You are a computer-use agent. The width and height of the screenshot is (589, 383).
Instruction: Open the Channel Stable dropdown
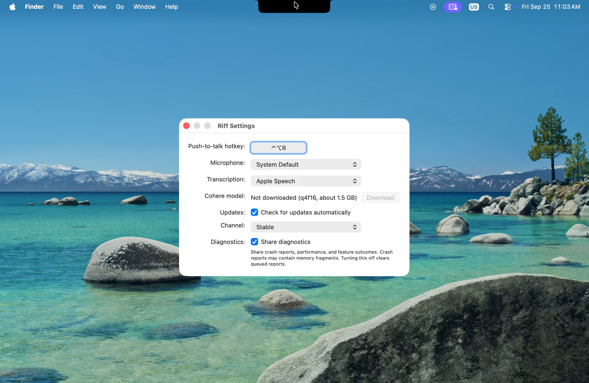[306, 227]
